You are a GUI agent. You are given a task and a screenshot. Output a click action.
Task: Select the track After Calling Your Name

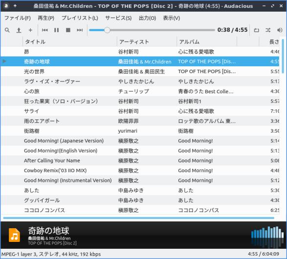point(52,160)
